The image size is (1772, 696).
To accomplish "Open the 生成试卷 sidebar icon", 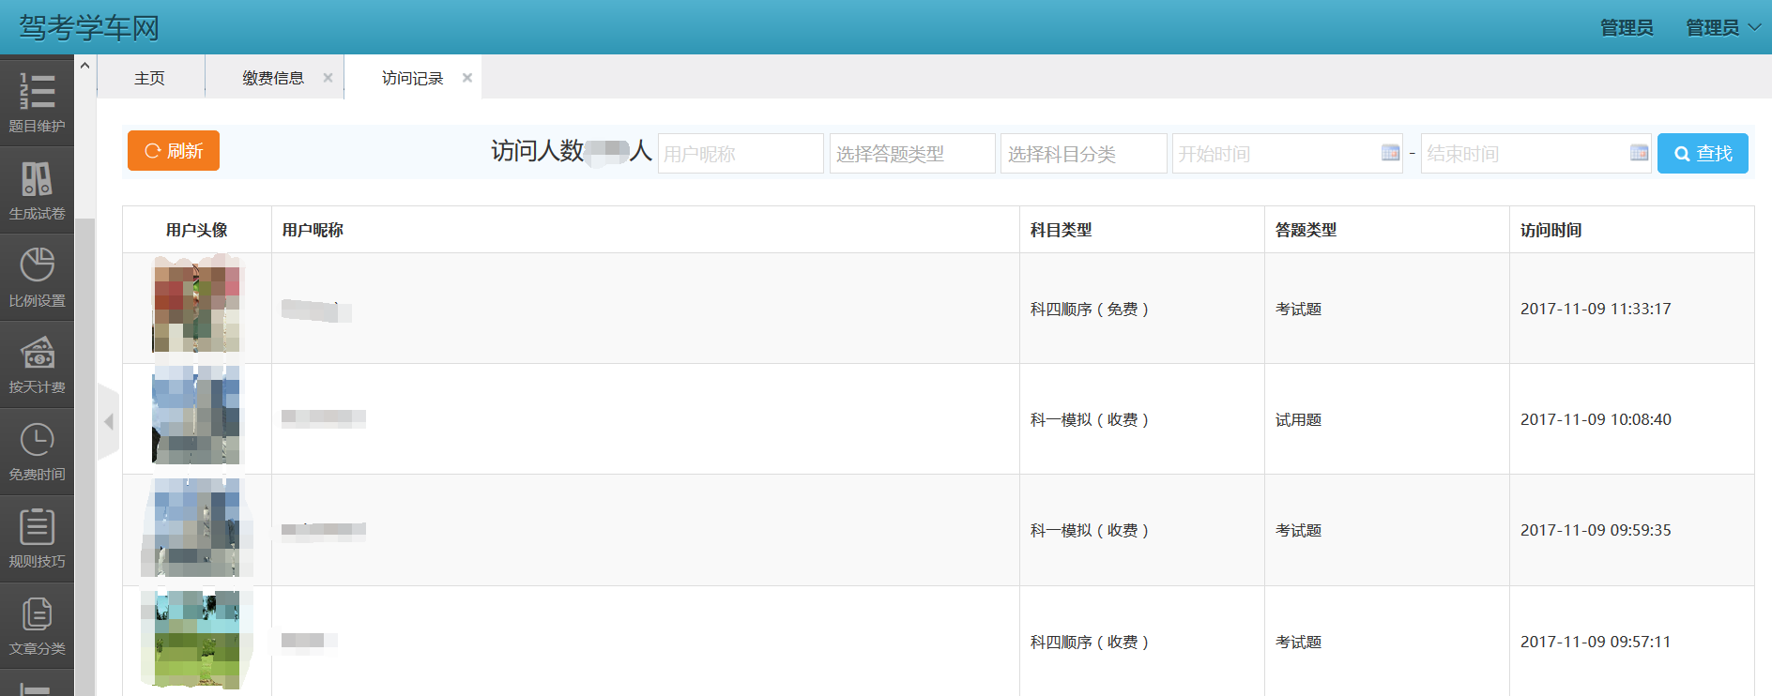I will (x=37, y=179).
